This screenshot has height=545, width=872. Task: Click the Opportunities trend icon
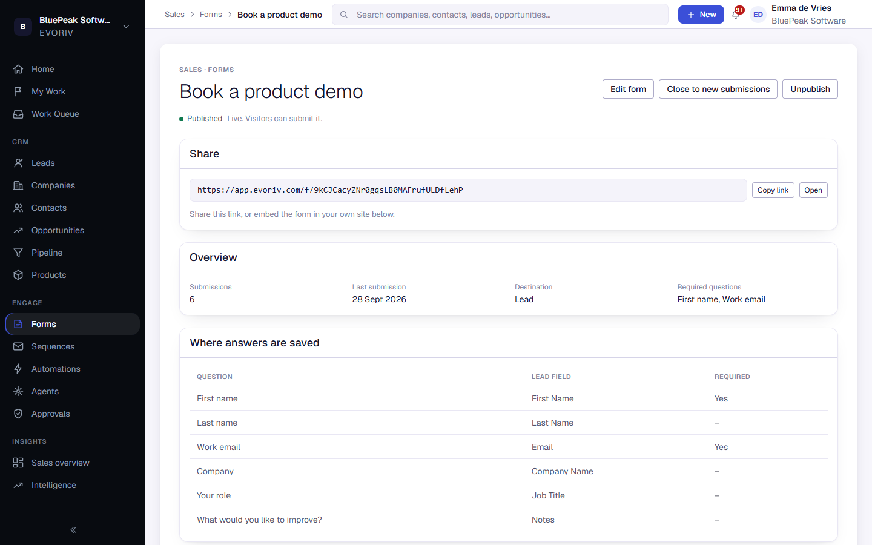click(18, 230)
